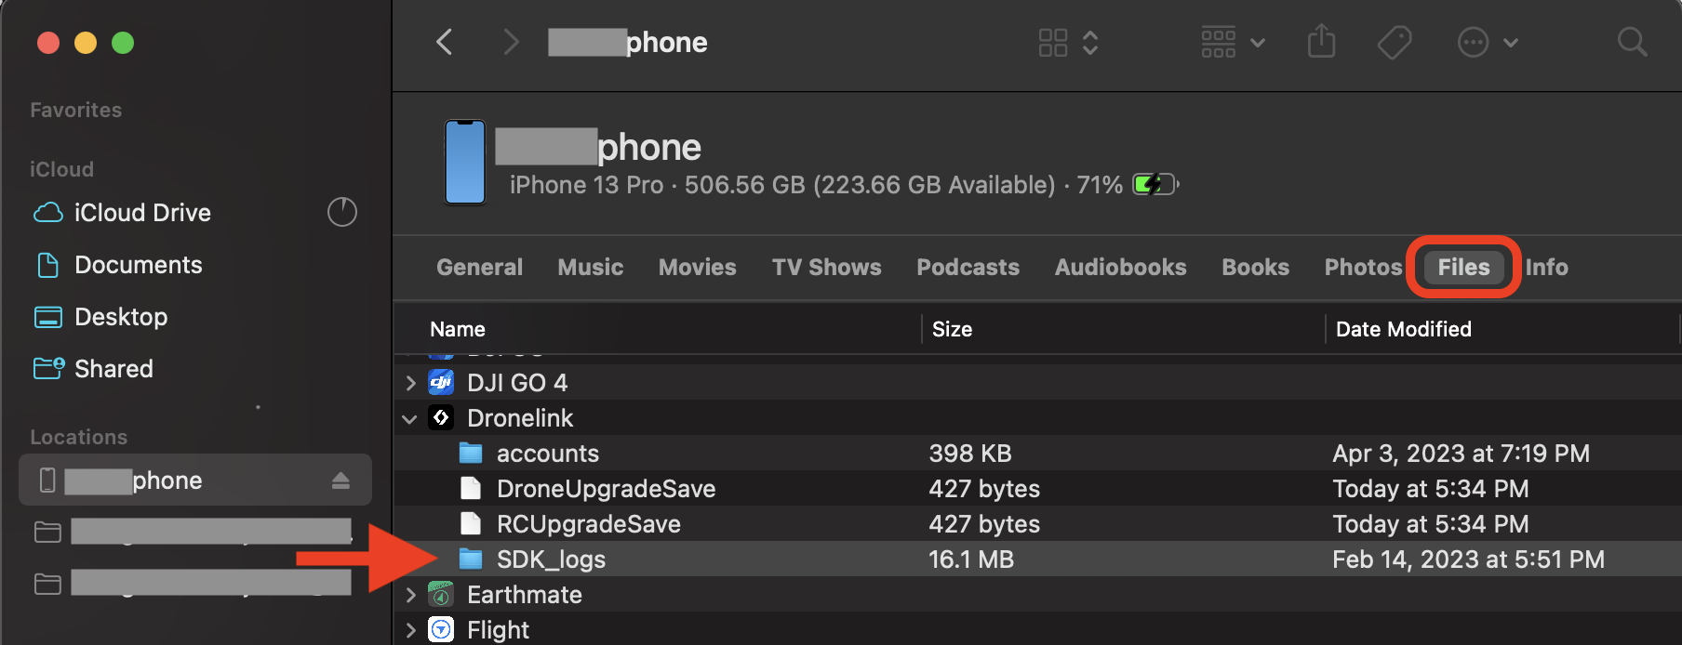This screenshot has height=645, width=1682.
Task: Click the Dronelink app icon
Action: click(441, 417)
